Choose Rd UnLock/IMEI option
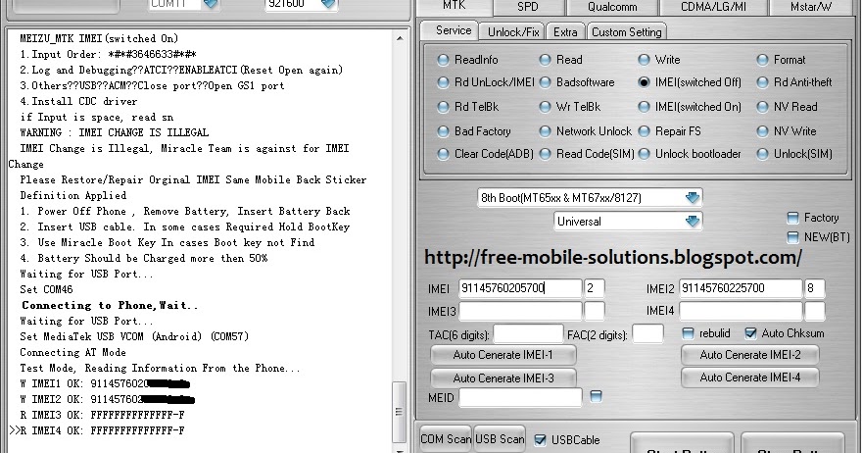The width and height of the screenshot is (862, 453). (x=443, y=82)
